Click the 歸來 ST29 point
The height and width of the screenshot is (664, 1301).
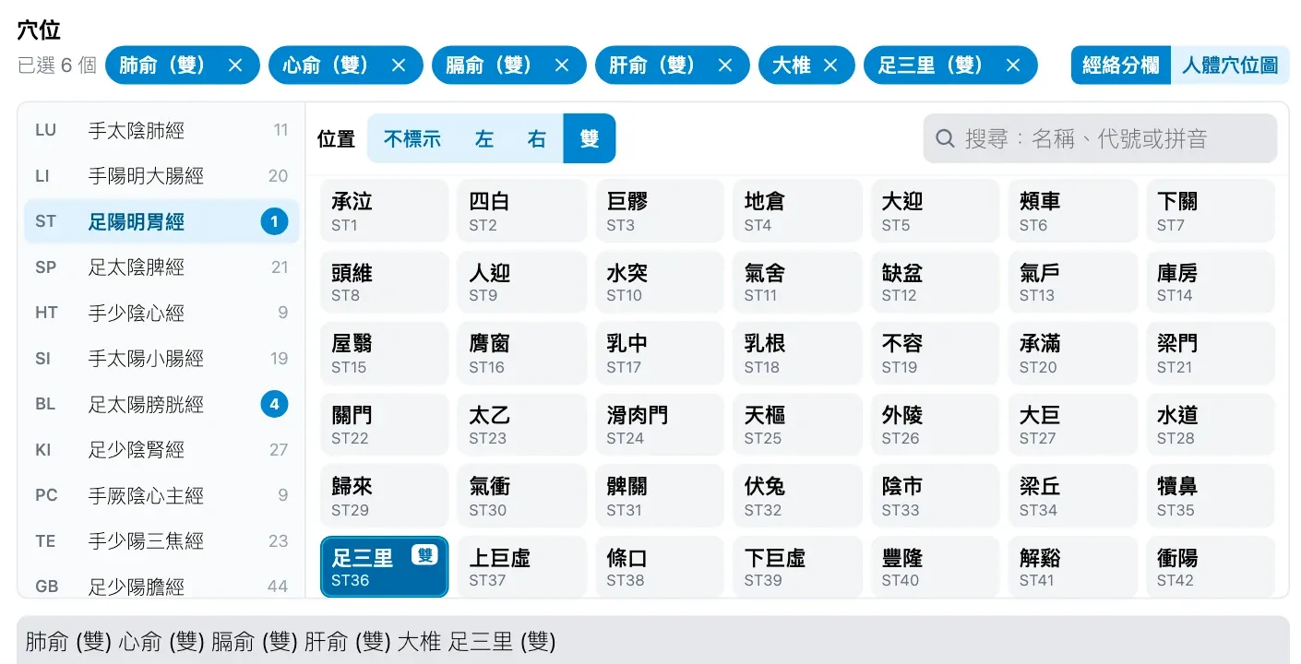pos(385,496)
